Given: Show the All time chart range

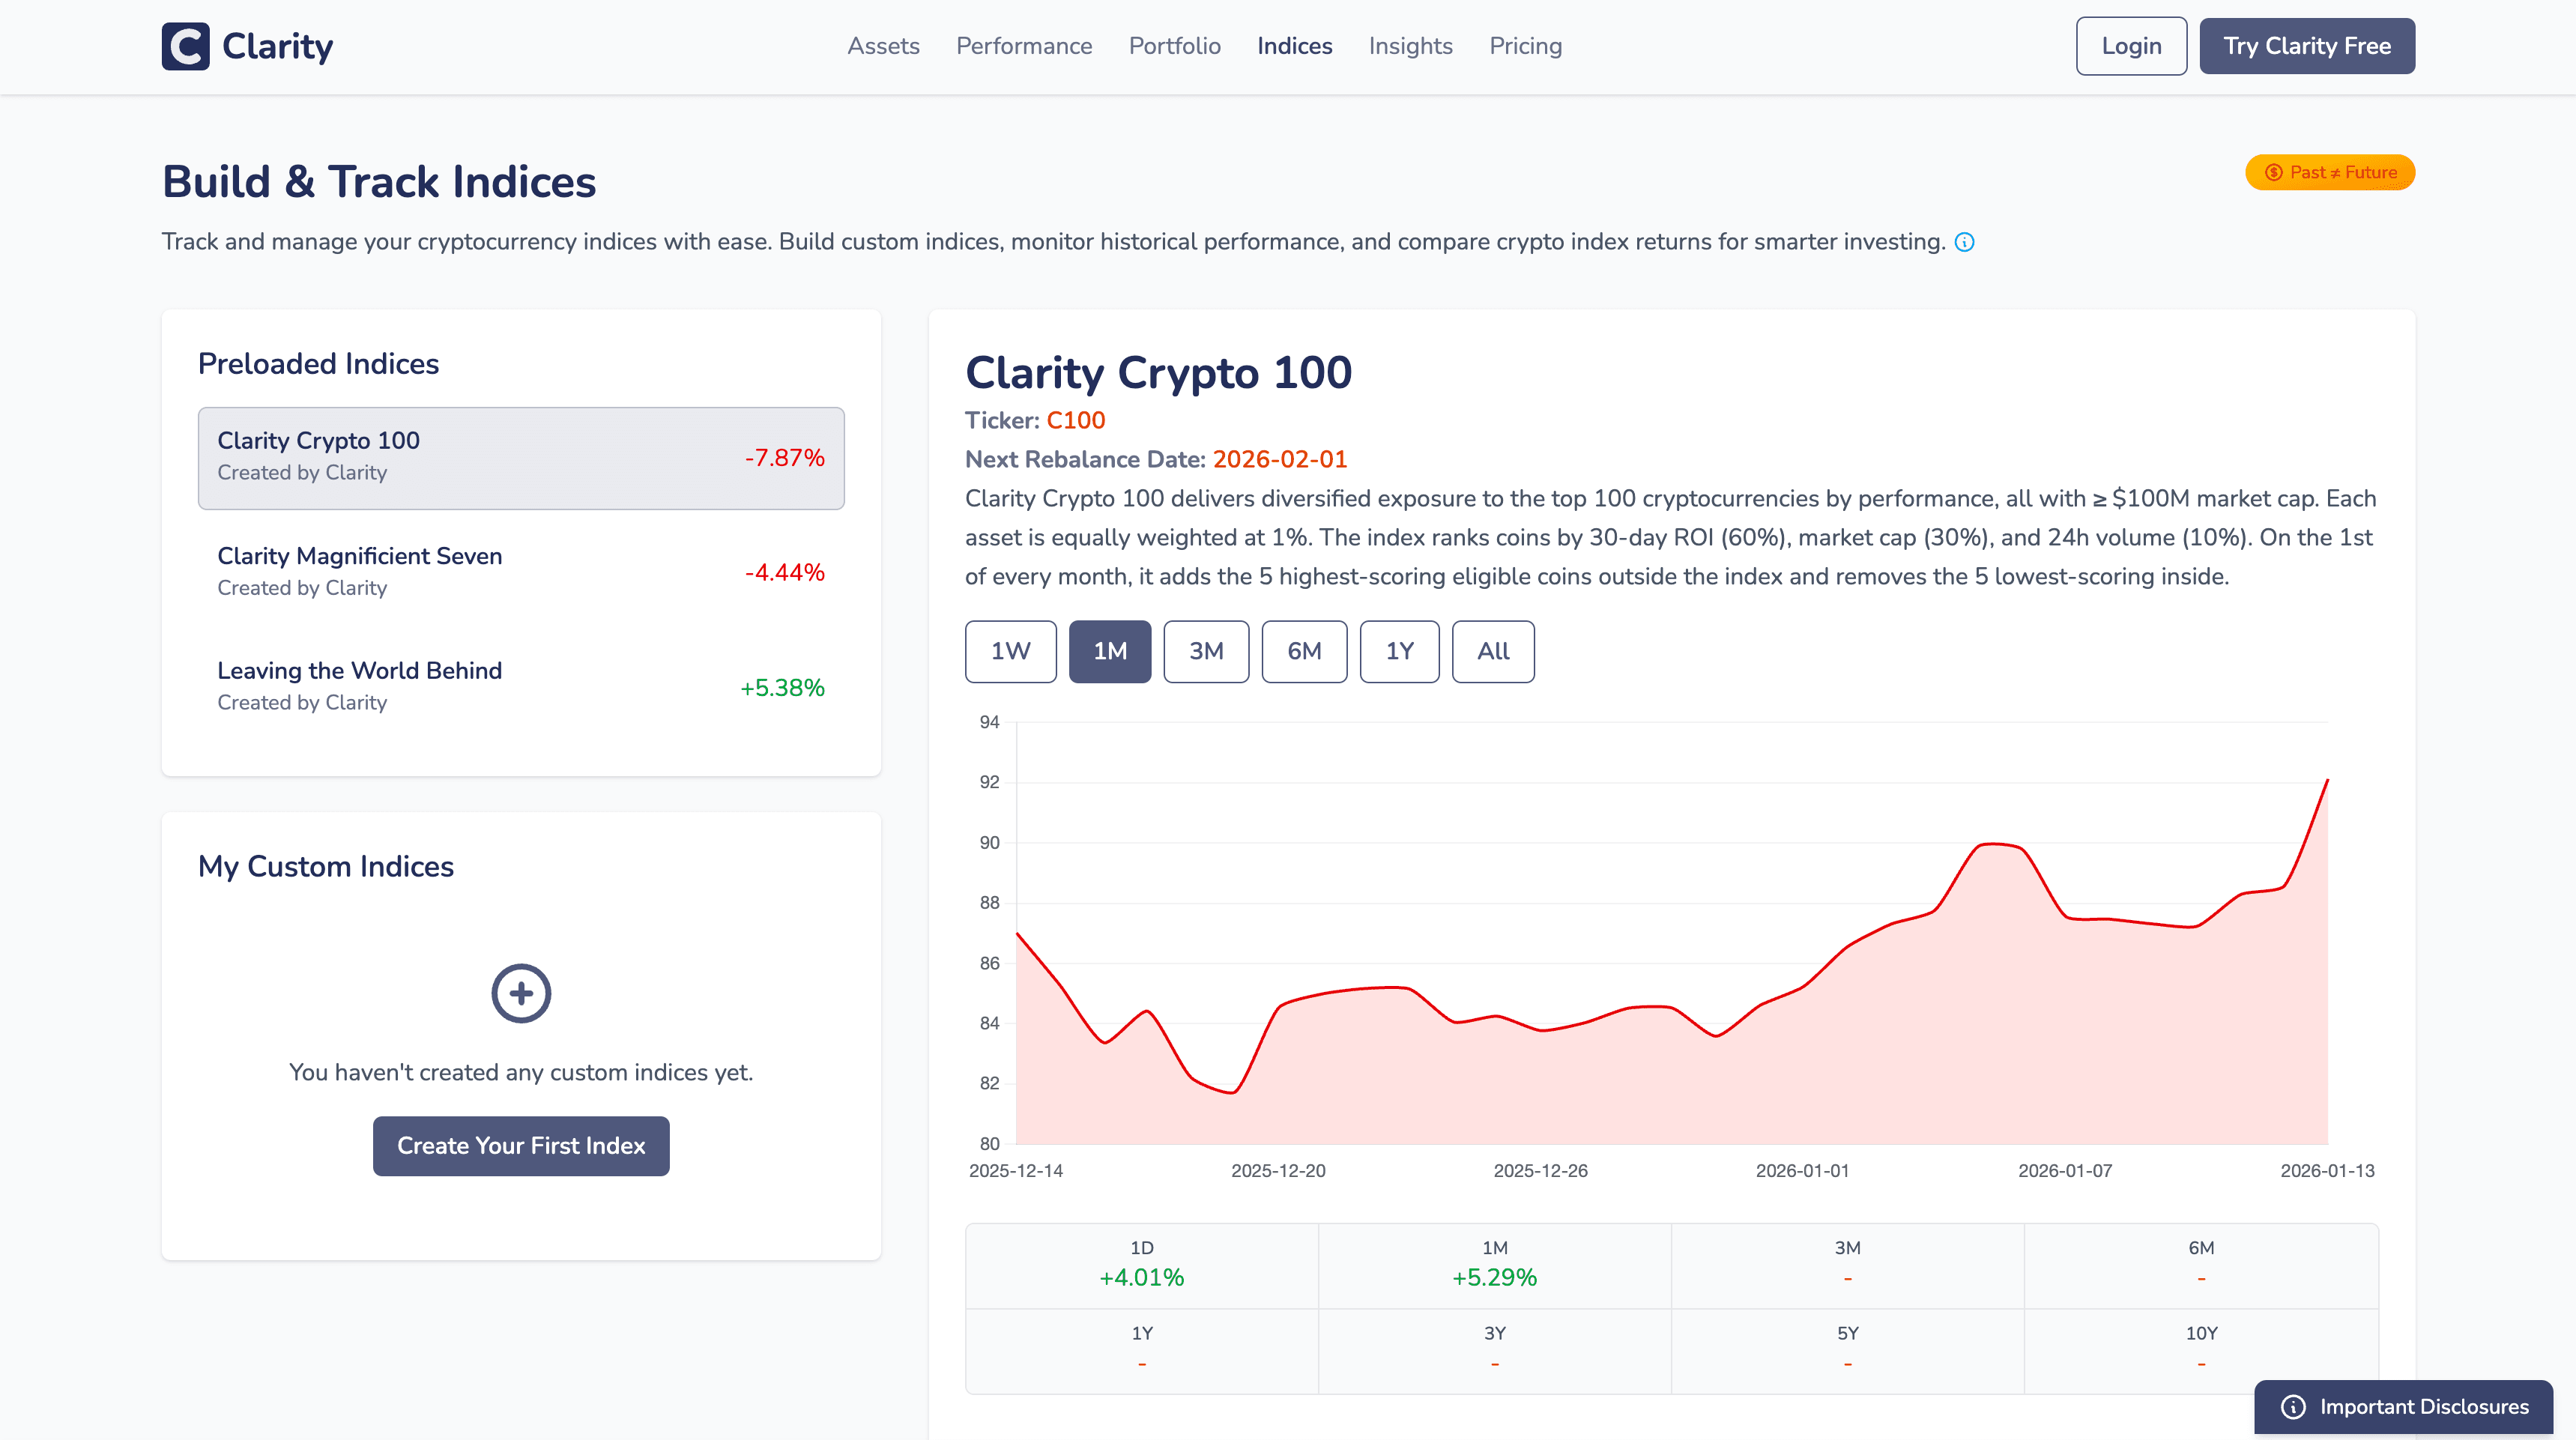Looking at the screenshot, I should (1492, 651).
